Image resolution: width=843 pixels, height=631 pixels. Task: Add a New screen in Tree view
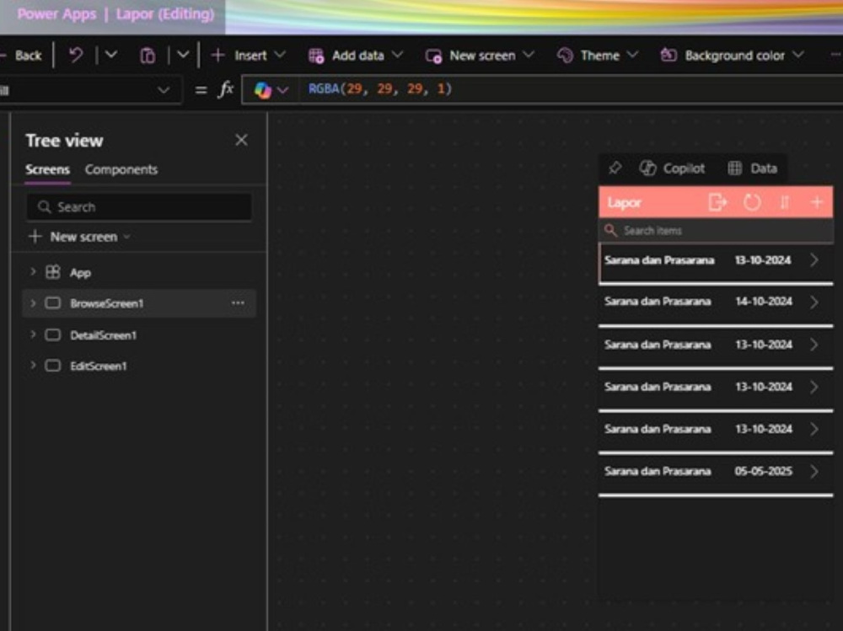(79, 237)
